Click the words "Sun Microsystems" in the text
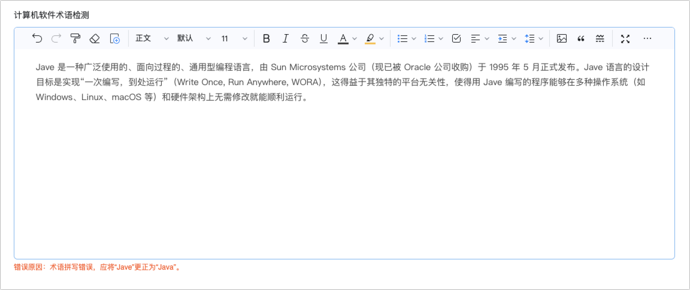Screen dimensions: 690x290 [x=308, y=67]
